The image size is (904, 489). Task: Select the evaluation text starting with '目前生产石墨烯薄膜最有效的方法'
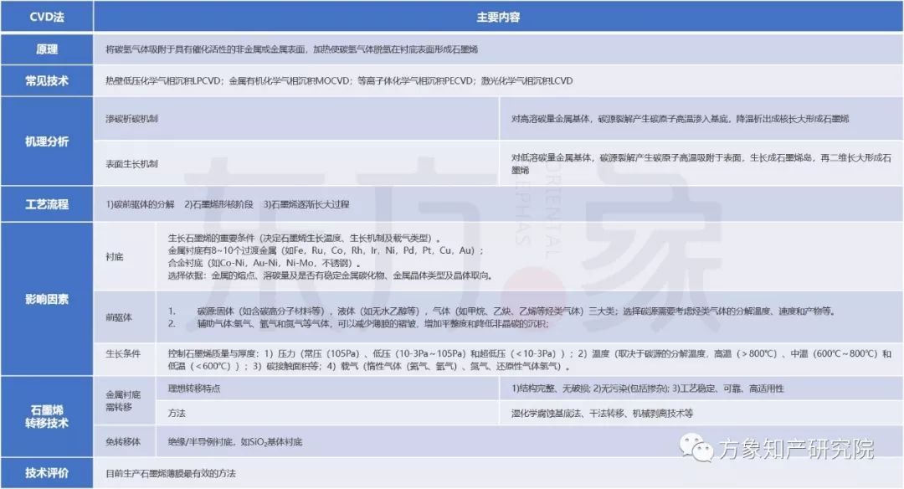[x=171, y=473]
